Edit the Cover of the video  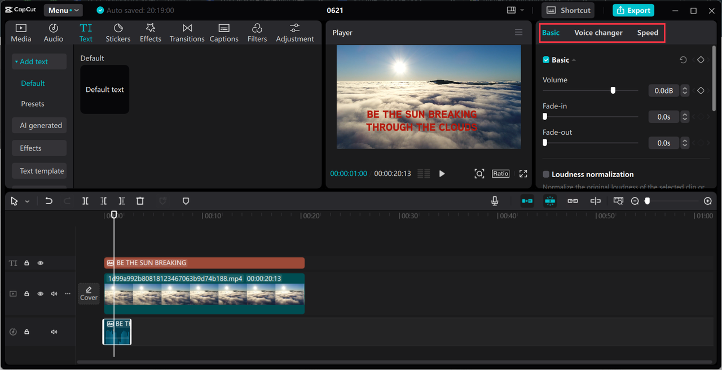click(x=89, y=293)
